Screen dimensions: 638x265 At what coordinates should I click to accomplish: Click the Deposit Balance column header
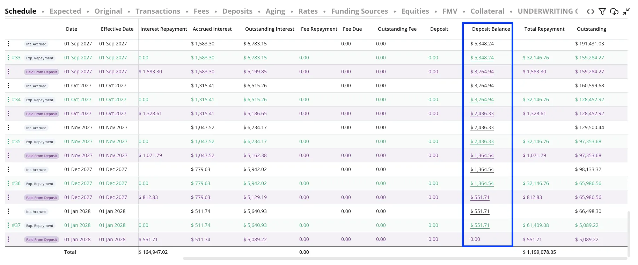491,29
